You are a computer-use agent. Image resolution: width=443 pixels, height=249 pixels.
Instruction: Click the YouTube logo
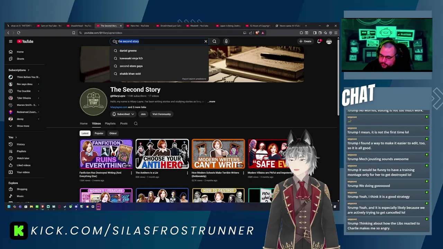[x=25, y=41]
